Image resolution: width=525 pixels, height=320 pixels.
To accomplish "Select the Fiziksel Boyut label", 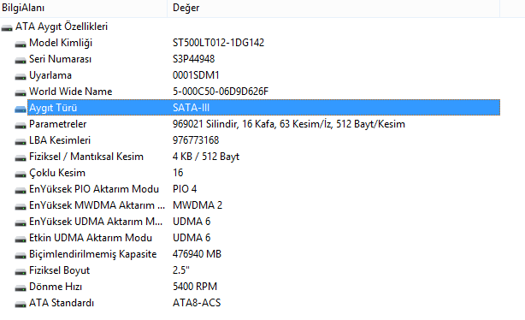I will [x=60, y=270].
